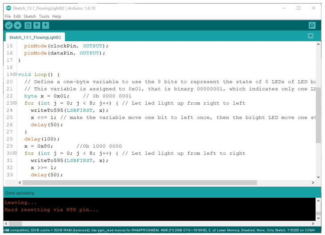Image resolution: width=325 pixels, height=235 pixels.
Task: Click editor horizontal scrollbar left arrow
Action: 20,182
